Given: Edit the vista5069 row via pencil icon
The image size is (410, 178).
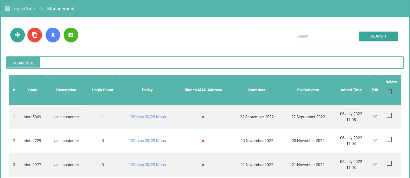Looking at the screenshot, I should click(375, 117).
